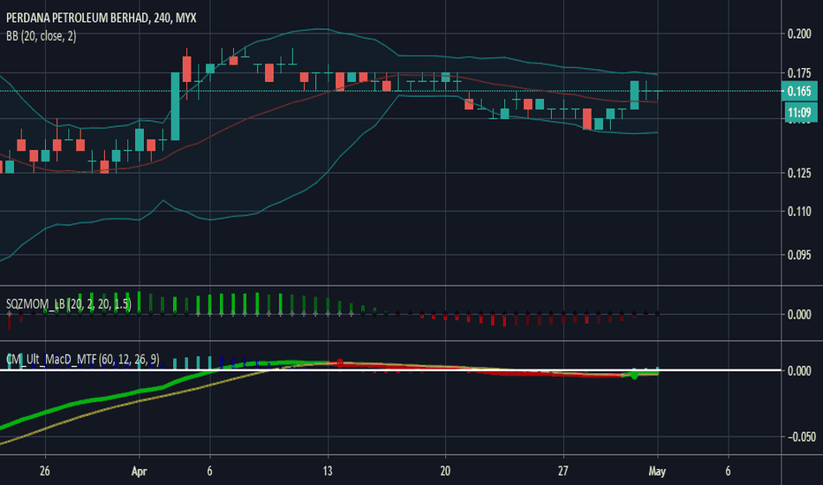823x485 pixels.
Task: Click the PERDANA PETROLEUM BERHAD chart title
Action: coord(101,18)
